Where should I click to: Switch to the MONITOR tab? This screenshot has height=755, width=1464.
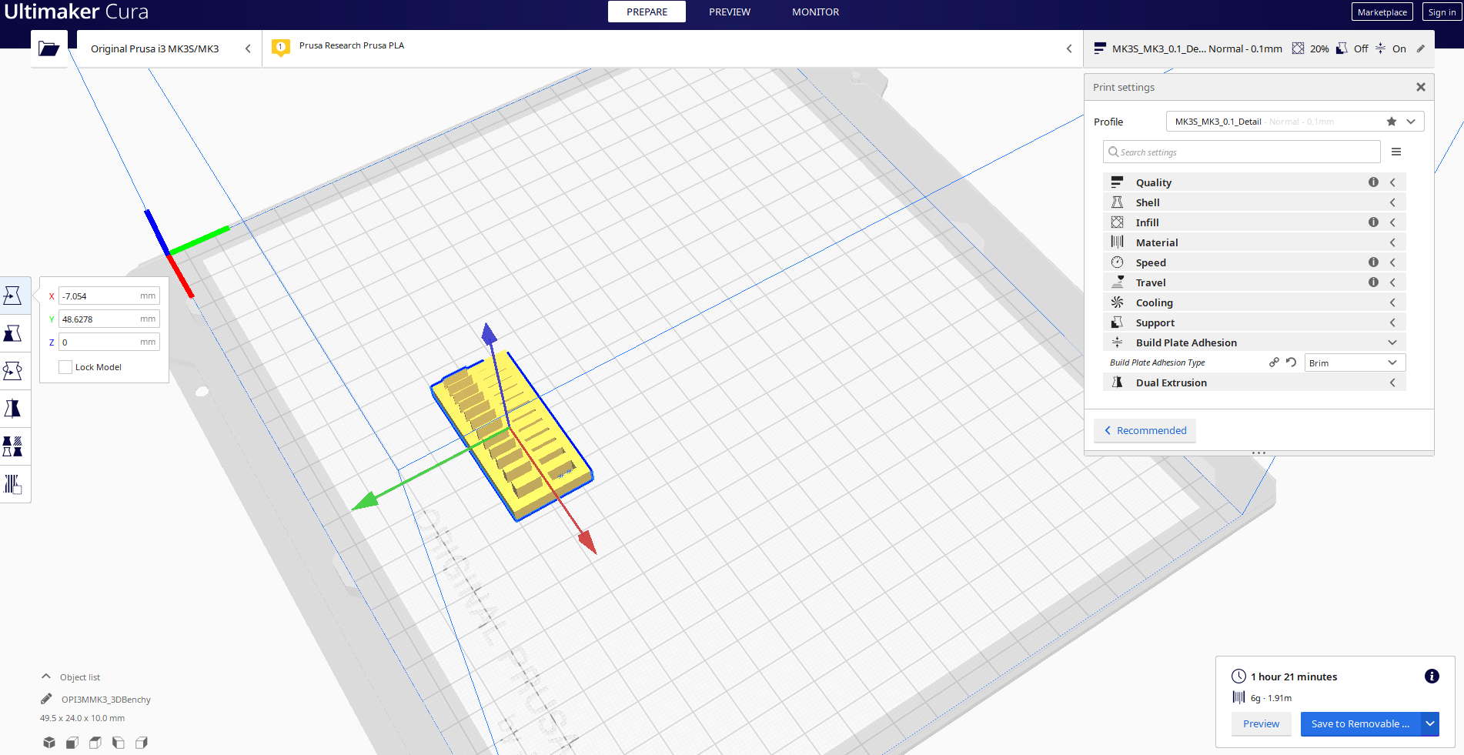tap(815, 12)
